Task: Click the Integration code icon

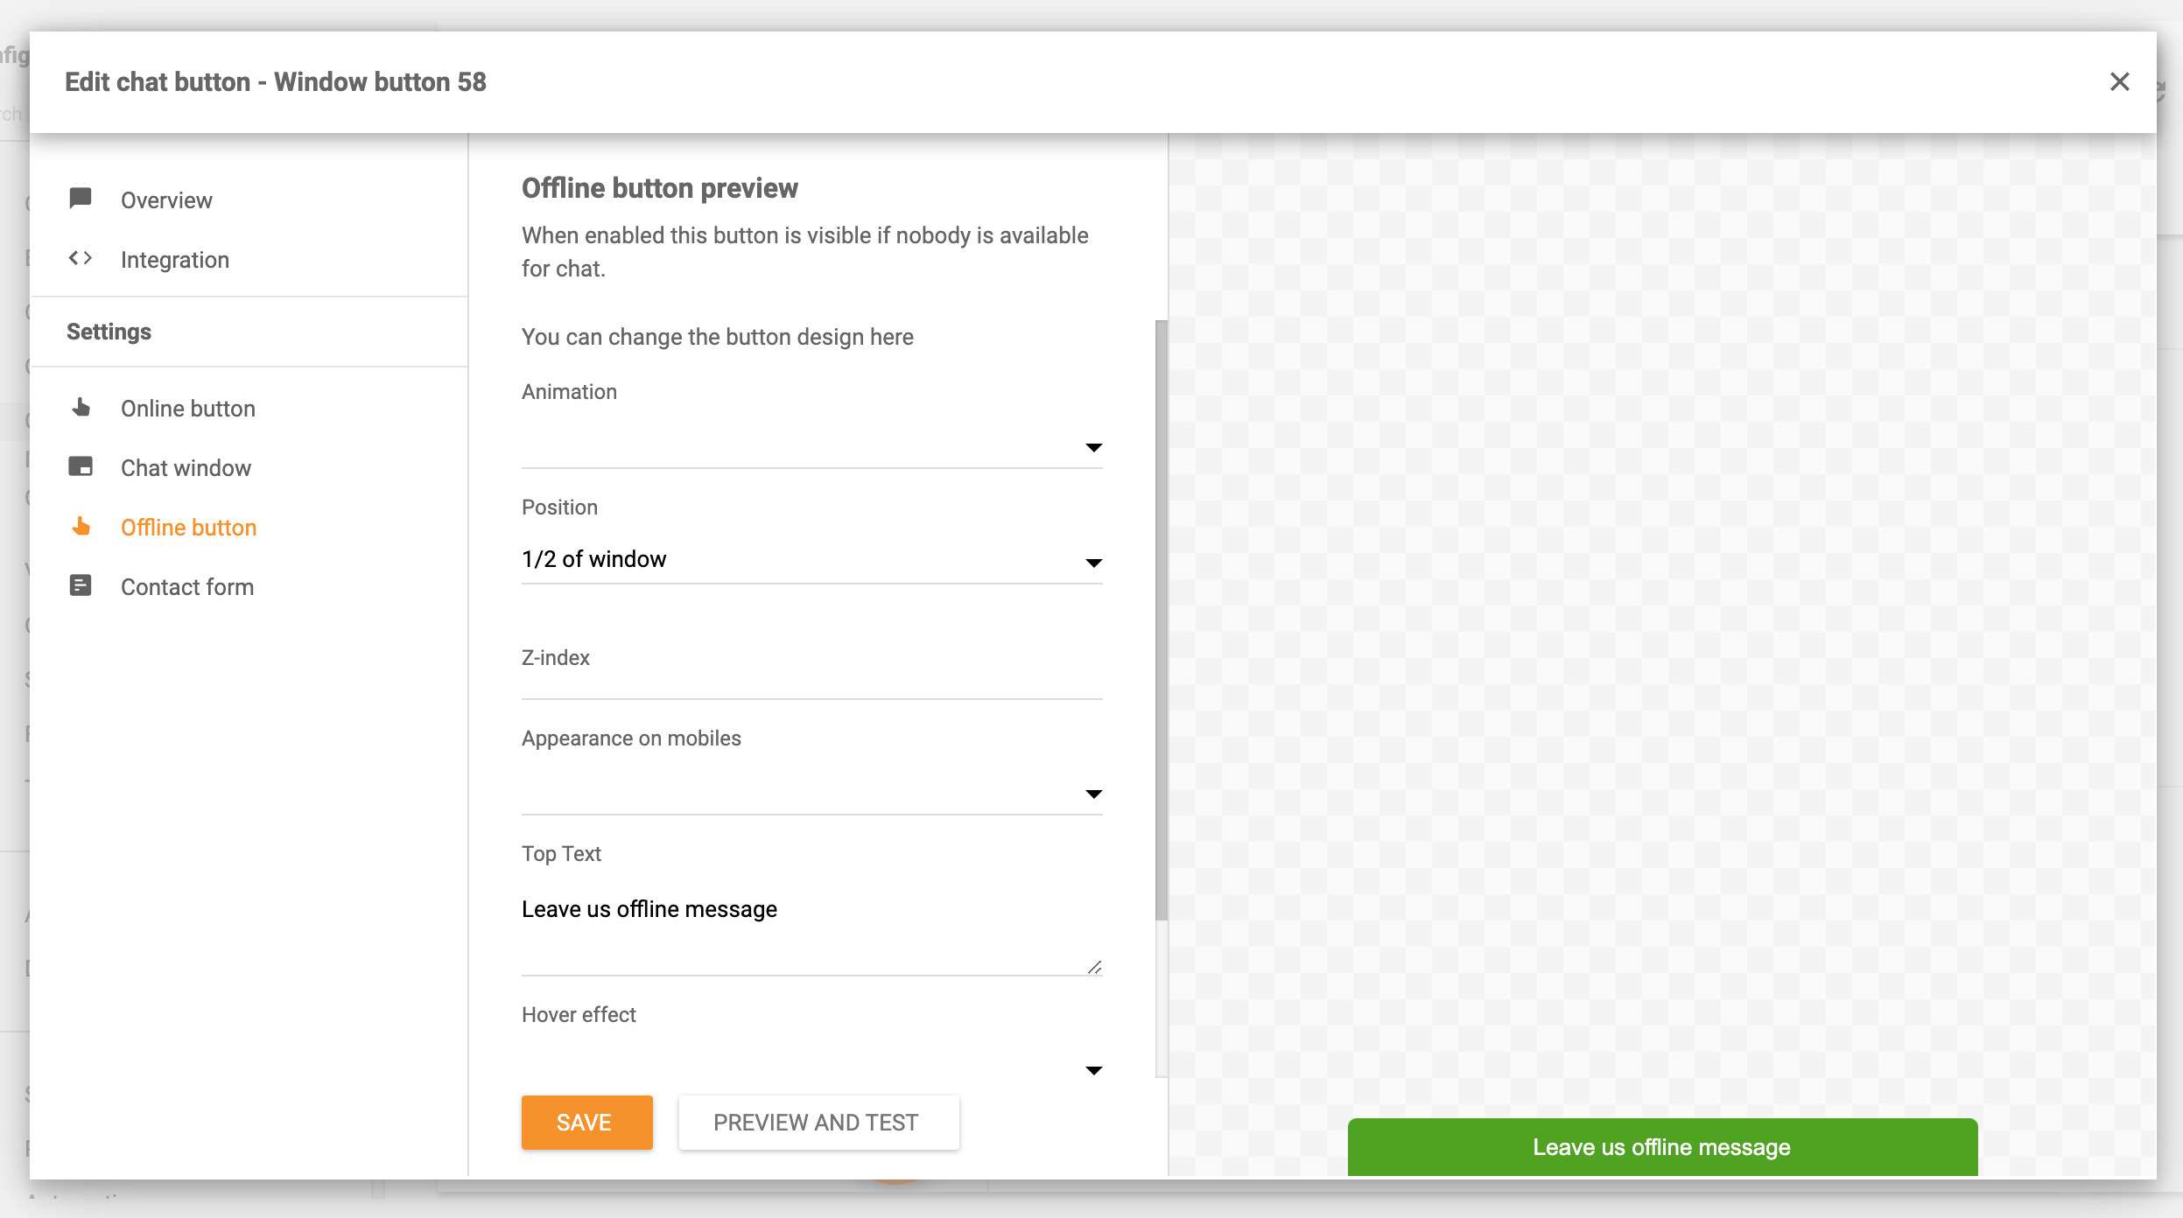Action: (81, 258)
